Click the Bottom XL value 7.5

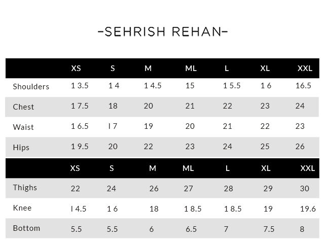pyautogui.click(x=269, y=229)
